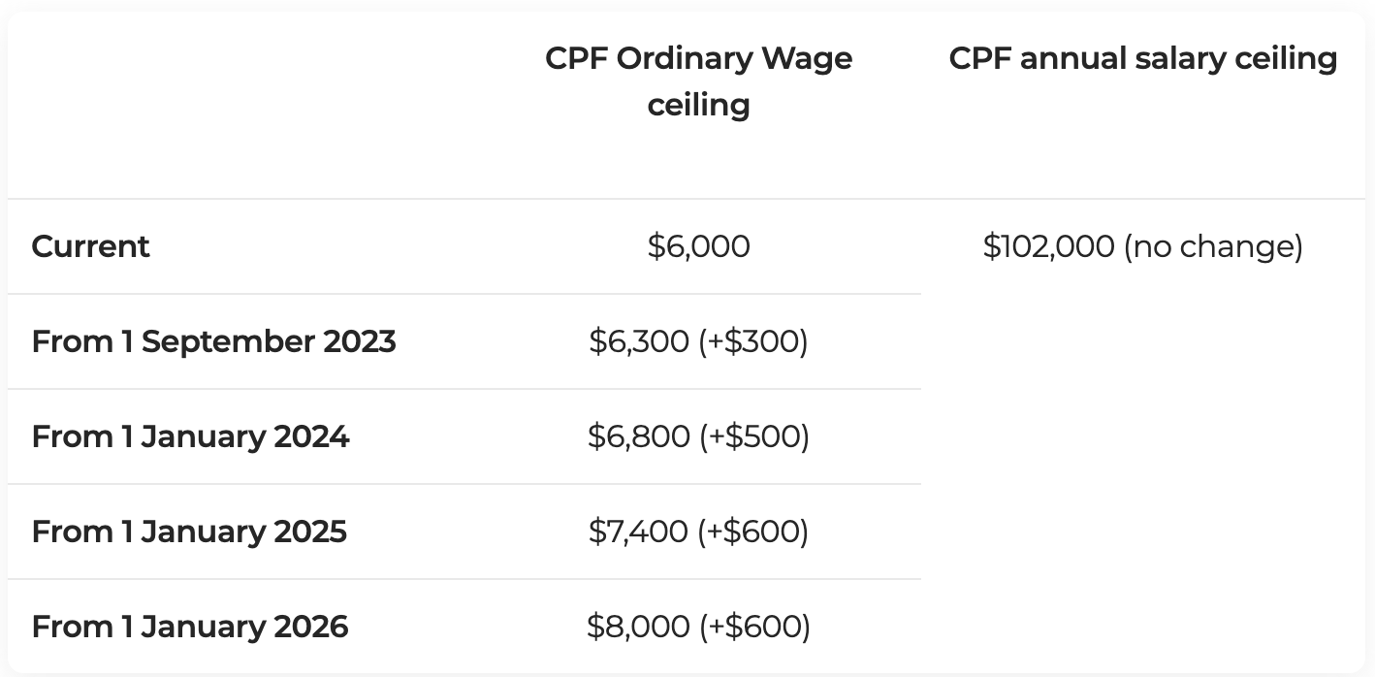This screenshot has height=677, width=1375.
Task: Click the word ceiling in wage header
Action: 698,105
